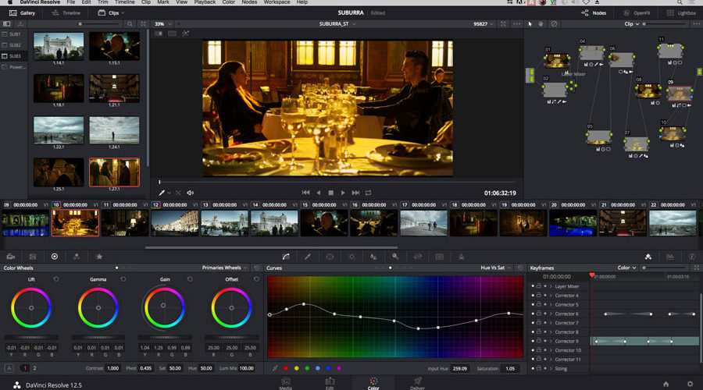This screenshot has height=390, width=703.
Task: Switch to the Edit page
Action: coord(330,383)
